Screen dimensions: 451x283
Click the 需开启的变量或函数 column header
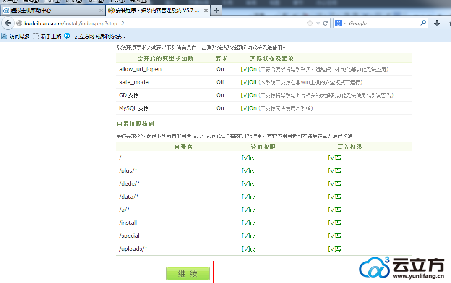click(x=165, y=58)
